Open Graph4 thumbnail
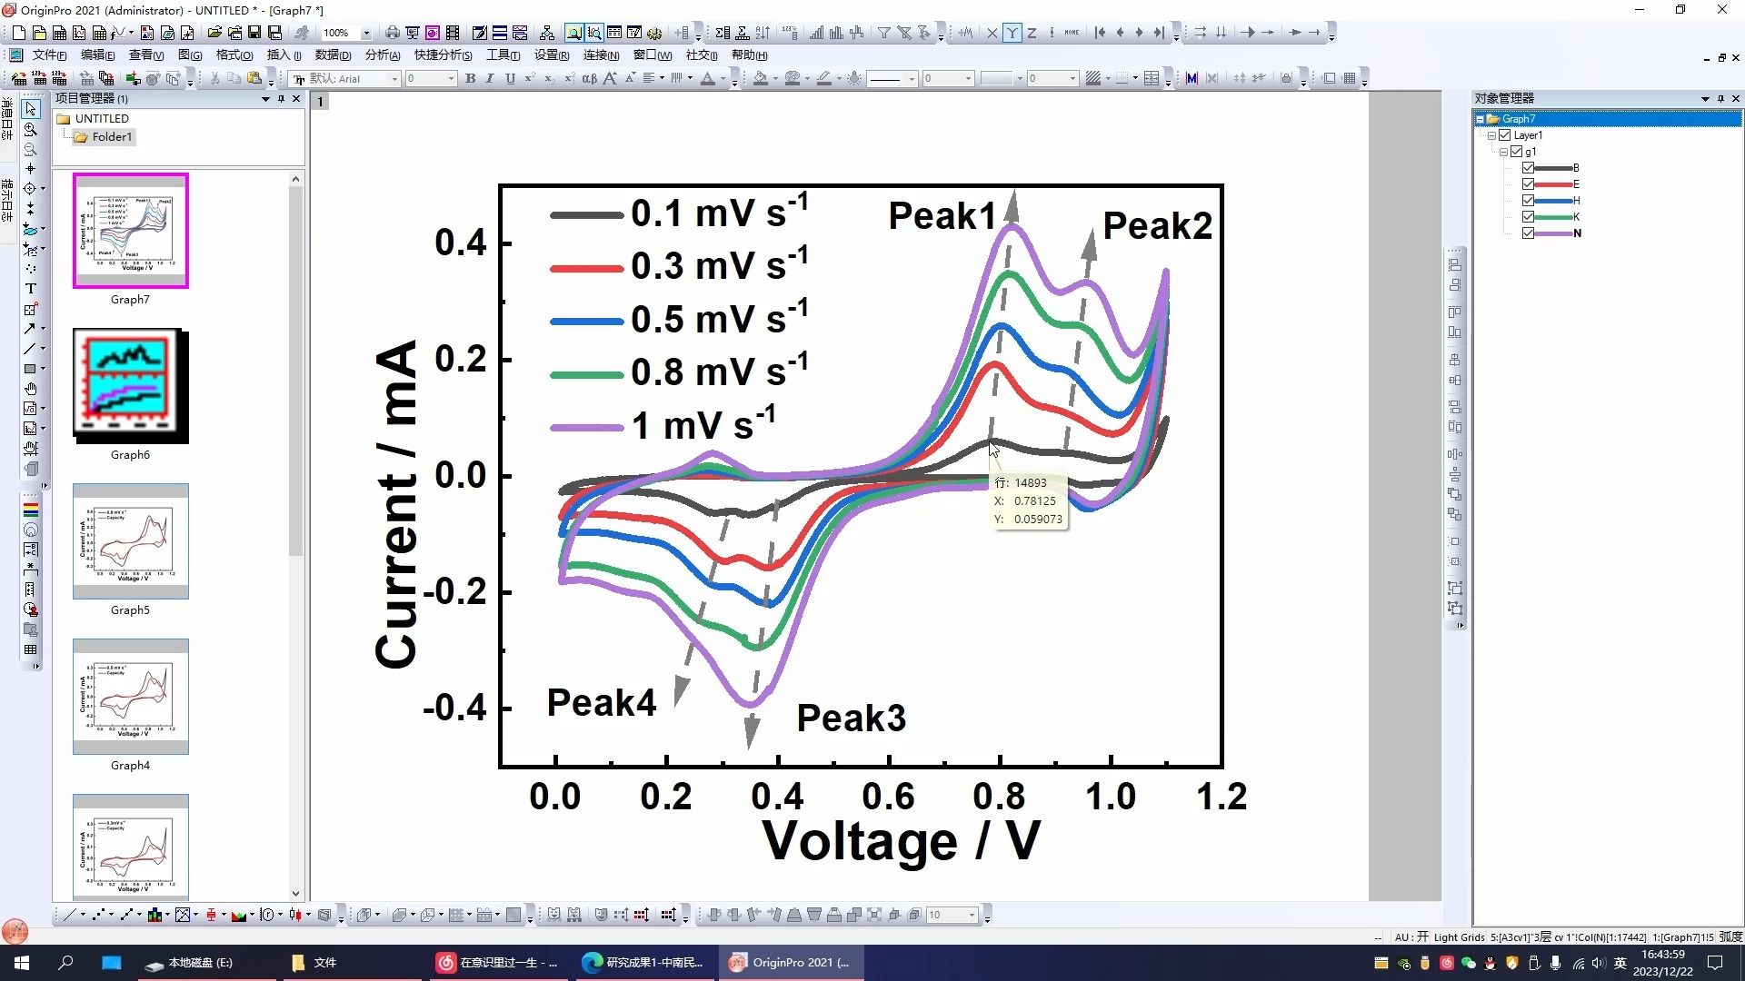 130,697
